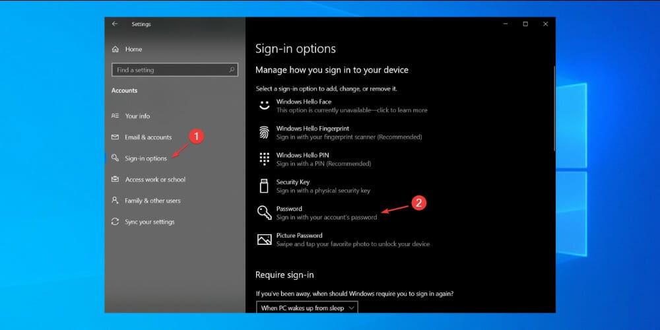Screen dimensions: 660x330
Task: Maximize the Settings window
Action: tap(525, 24)
